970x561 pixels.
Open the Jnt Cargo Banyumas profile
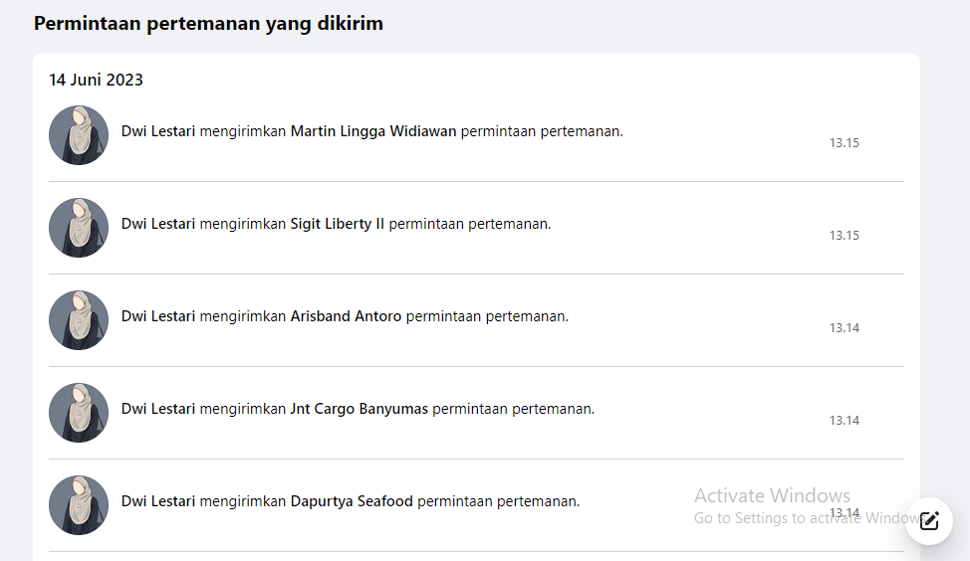click(x=359, y=409)
